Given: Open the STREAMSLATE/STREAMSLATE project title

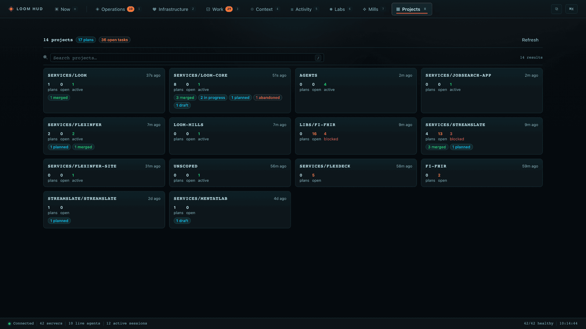Looking at the screenshot, I should 82,198.
